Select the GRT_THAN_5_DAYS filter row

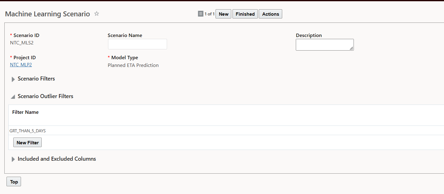[x=226, y=131]
